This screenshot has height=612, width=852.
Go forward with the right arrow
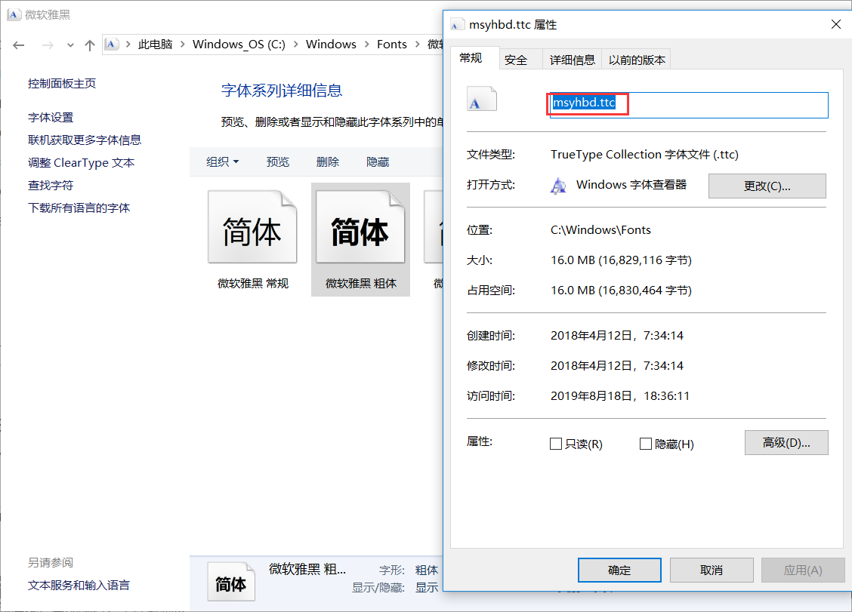[x=48, y=45]
